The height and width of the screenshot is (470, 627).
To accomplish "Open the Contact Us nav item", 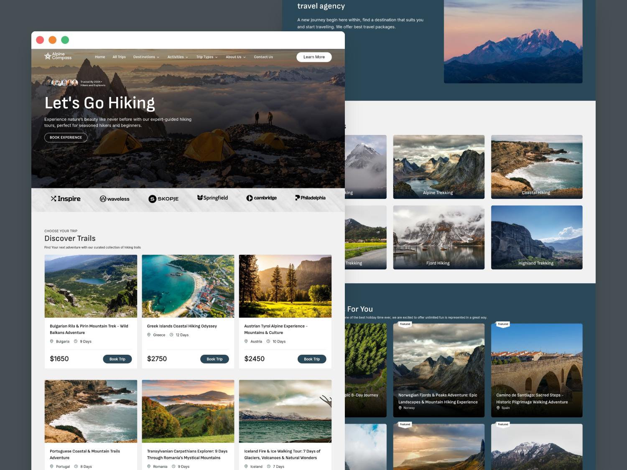I will tap(263, 57).
